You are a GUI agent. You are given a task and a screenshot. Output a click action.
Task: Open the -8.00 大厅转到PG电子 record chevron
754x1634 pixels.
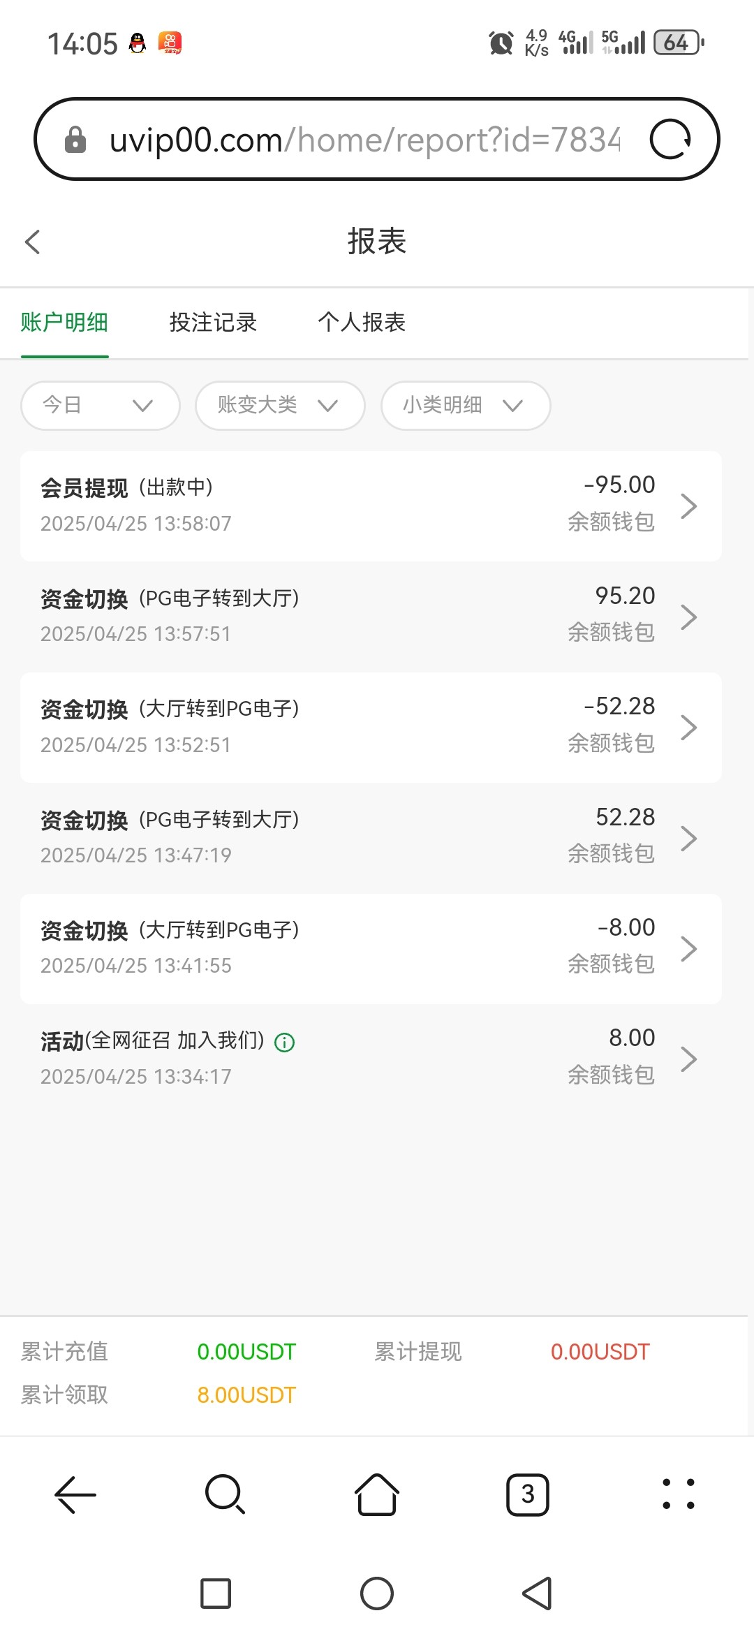[688, 948]
